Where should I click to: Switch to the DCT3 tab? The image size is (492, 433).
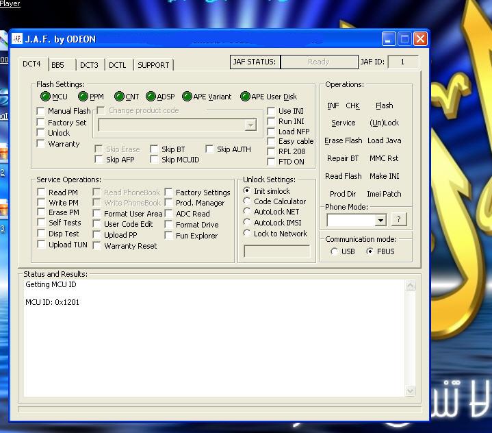click(x=90, y=65)
